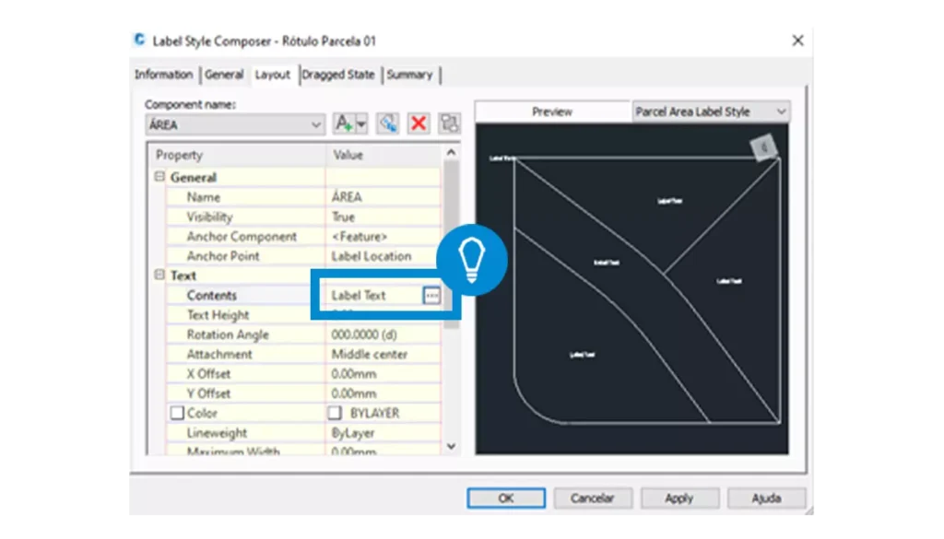This screenshot has width=944, height=539.
Task: Click the property list scroll up arrow
Action: tap(451, 153)
